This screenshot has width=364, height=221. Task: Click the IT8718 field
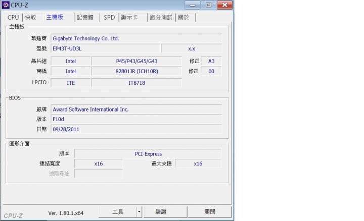(136, 83)
